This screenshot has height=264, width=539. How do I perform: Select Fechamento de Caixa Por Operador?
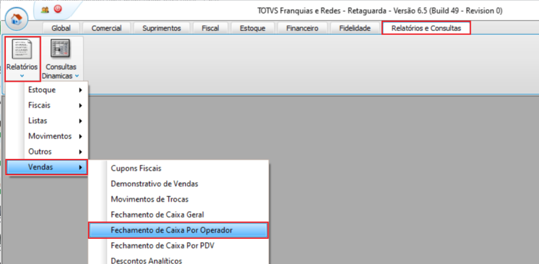pyautogui.click(x=178, y=231)
